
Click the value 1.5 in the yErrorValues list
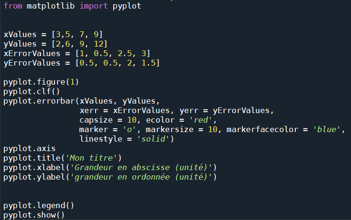pos(148,63)
